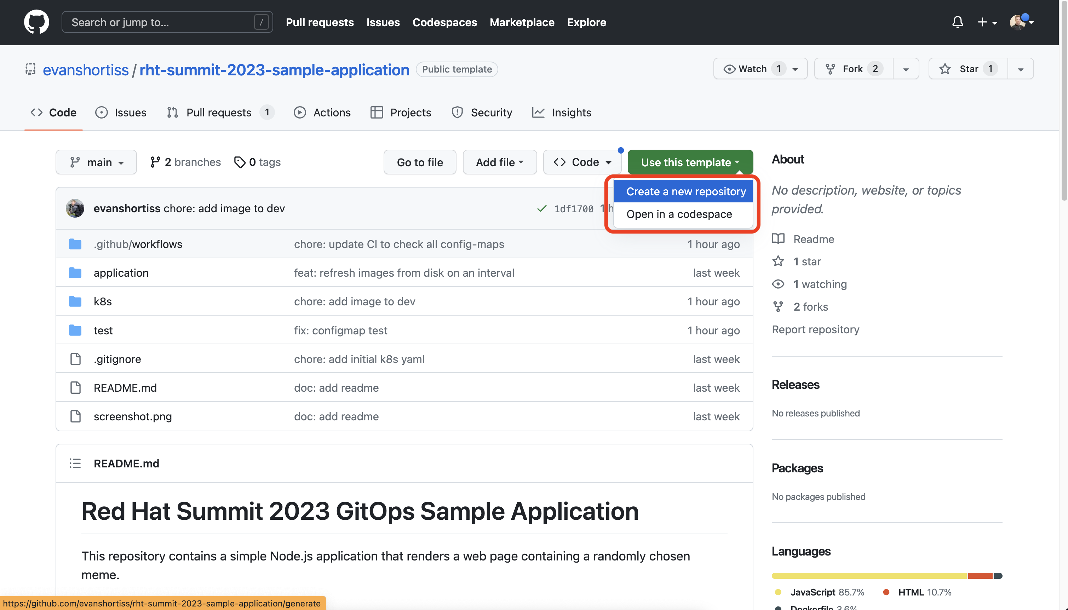Image resolution: width=1068 pixels, height=610 pixels.
Task: Open the main branch selector
Action: coord(96,162)
